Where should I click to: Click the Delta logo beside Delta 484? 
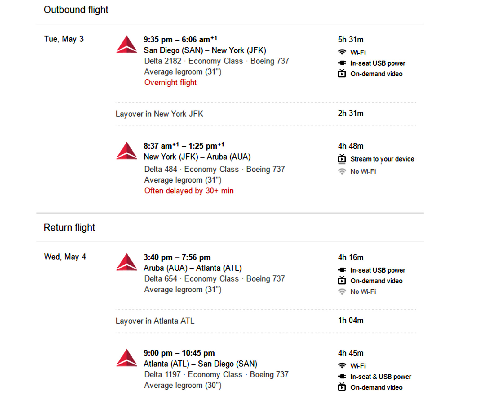tap(126, 151)
